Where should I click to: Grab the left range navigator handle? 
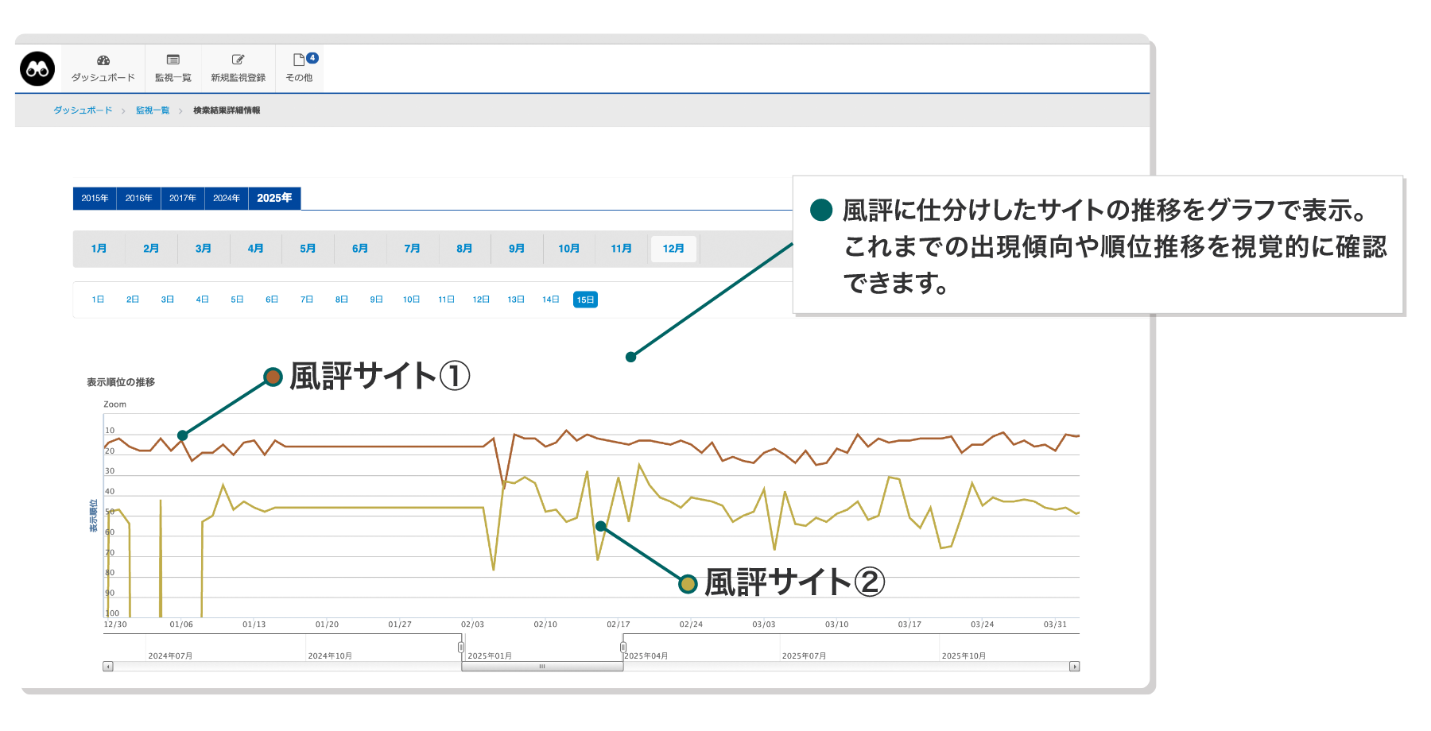[461, 648]
